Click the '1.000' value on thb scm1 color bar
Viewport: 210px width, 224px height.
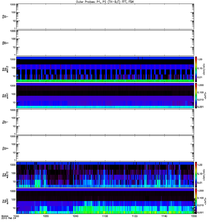(200, 85)
